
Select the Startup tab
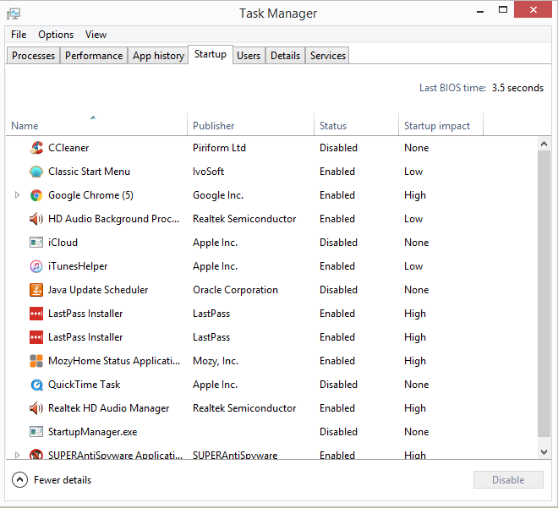coord(211,54)
